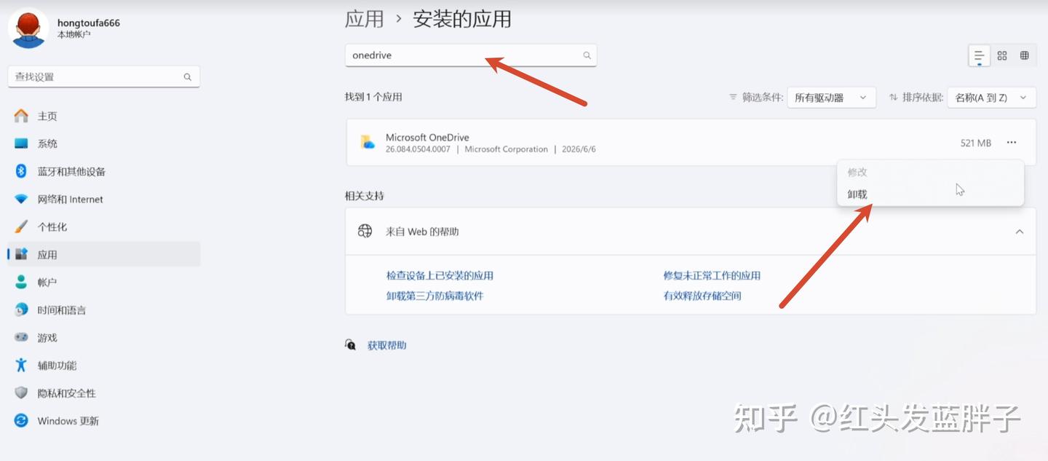Open link 修复未正常工作的应用
Screen dimensions: 1048x461
tap(712, 275)
